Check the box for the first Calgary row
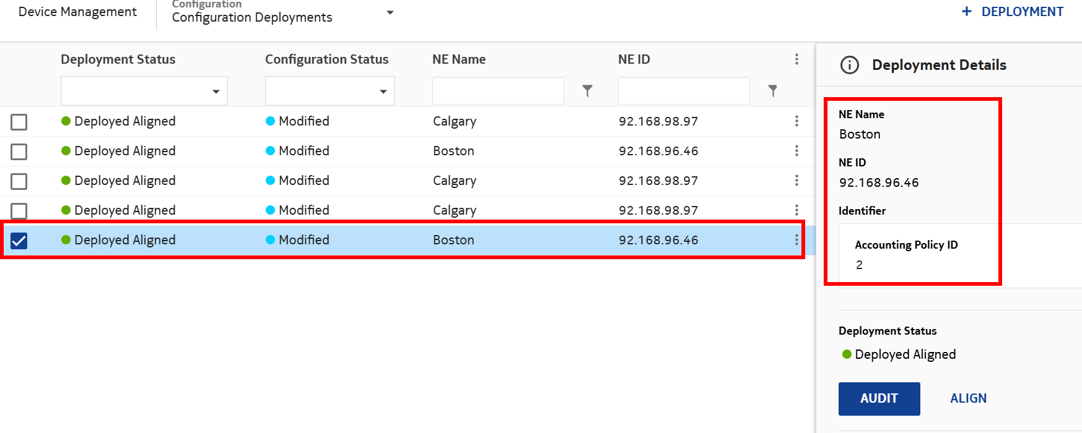The width and height of the screenshot is (1082, 433). coord(19,122)
